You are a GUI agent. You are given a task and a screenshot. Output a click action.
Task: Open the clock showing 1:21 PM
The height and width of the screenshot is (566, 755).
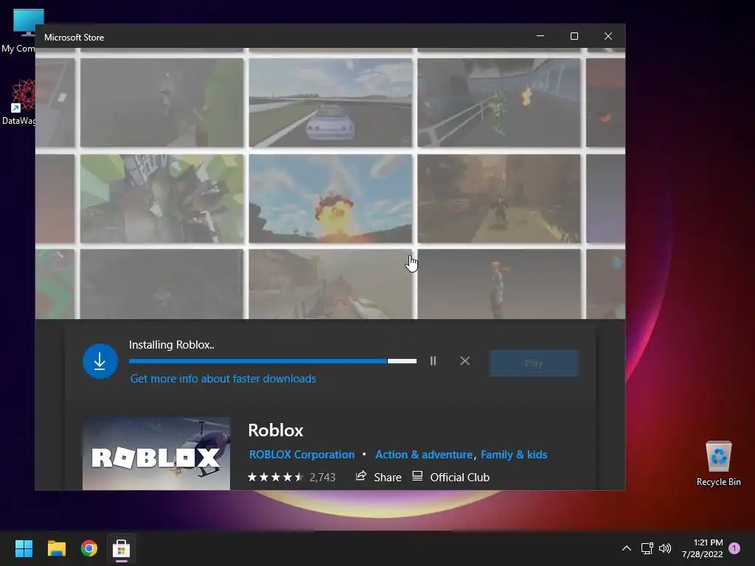[x=703, y=548]
